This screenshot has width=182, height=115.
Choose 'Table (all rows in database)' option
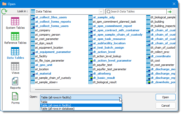point(81,109)
